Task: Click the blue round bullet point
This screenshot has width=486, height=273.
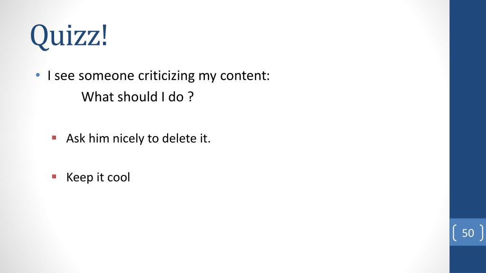Action: pyautogui.click(x=38, y=75)
